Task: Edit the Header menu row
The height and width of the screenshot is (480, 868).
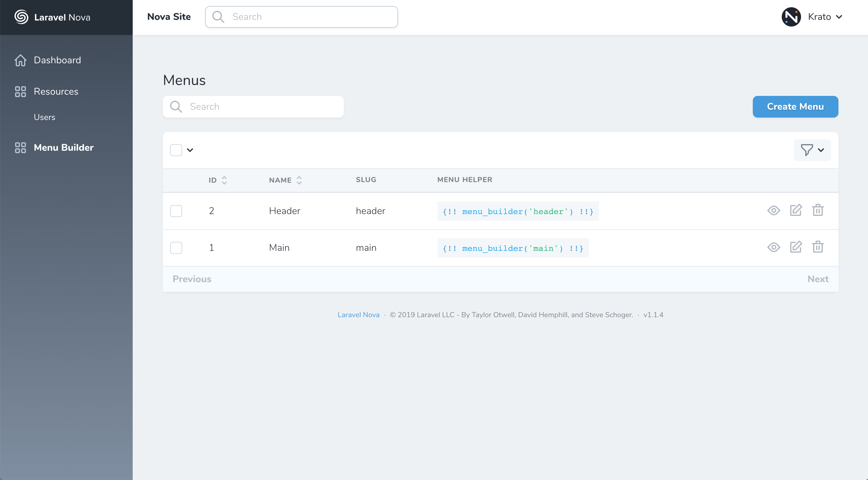Action: coord(796,210)
